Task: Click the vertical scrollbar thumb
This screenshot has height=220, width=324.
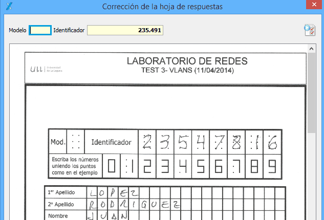Action: click(311, 93)
